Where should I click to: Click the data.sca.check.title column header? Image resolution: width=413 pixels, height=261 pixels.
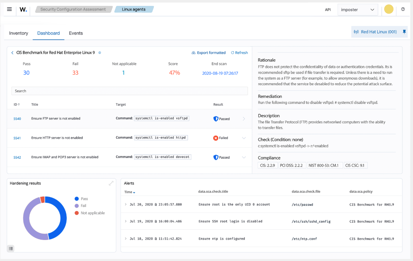[213, 192]
